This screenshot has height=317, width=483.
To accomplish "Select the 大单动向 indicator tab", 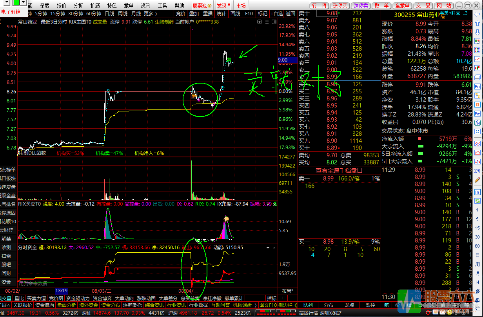I will point(125,298).
